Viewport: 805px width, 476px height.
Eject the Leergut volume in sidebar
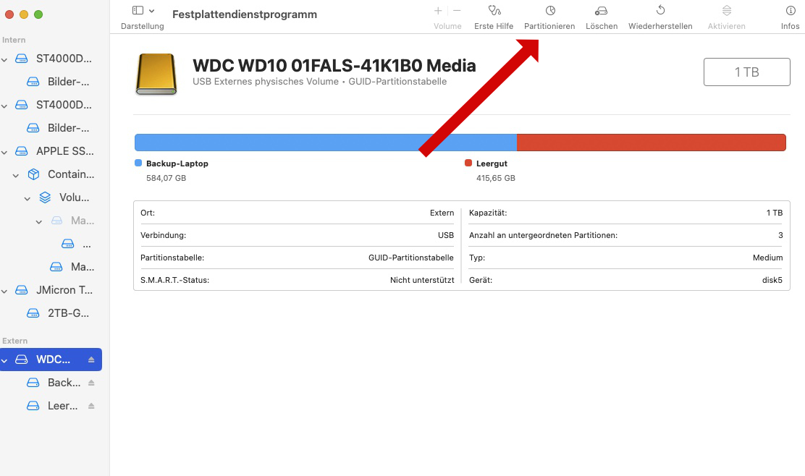click(91, 406)
